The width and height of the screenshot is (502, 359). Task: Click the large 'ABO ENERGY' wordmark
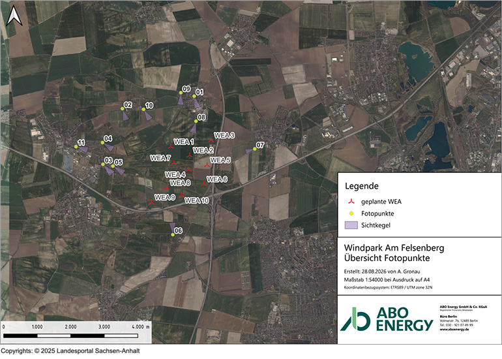pos(404,319)
